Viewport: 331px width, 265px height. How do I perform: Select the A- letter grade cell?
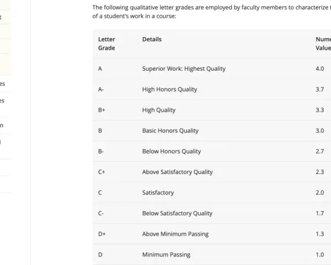(x=101, y=89)
